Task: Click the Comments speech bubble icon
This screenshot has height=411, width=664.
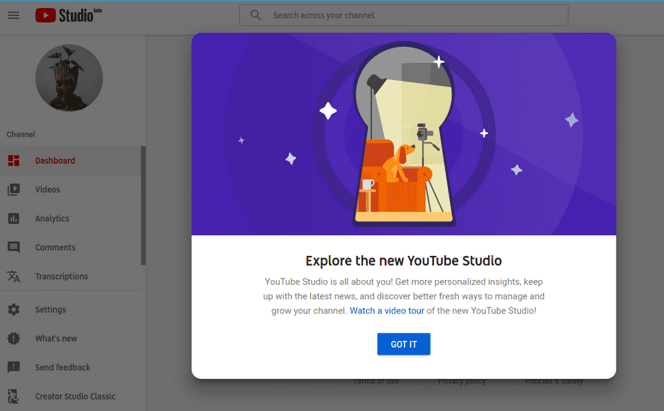Action: pos(14,247)
